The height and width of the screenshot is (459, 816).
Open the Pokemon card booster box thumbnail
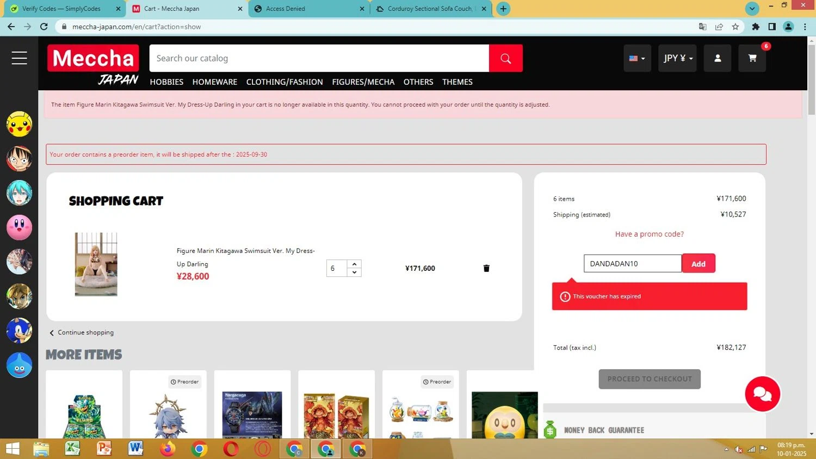84,415
